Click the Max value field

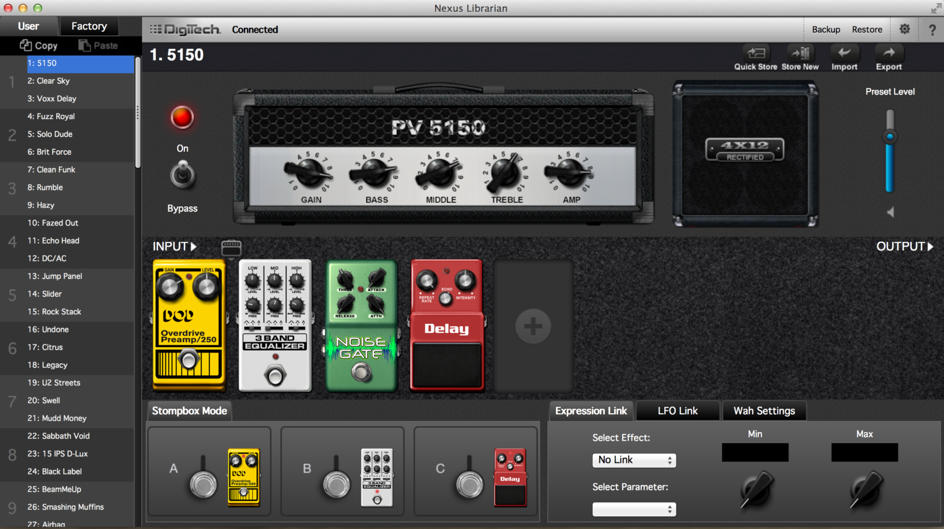click(x=865, y=453)
